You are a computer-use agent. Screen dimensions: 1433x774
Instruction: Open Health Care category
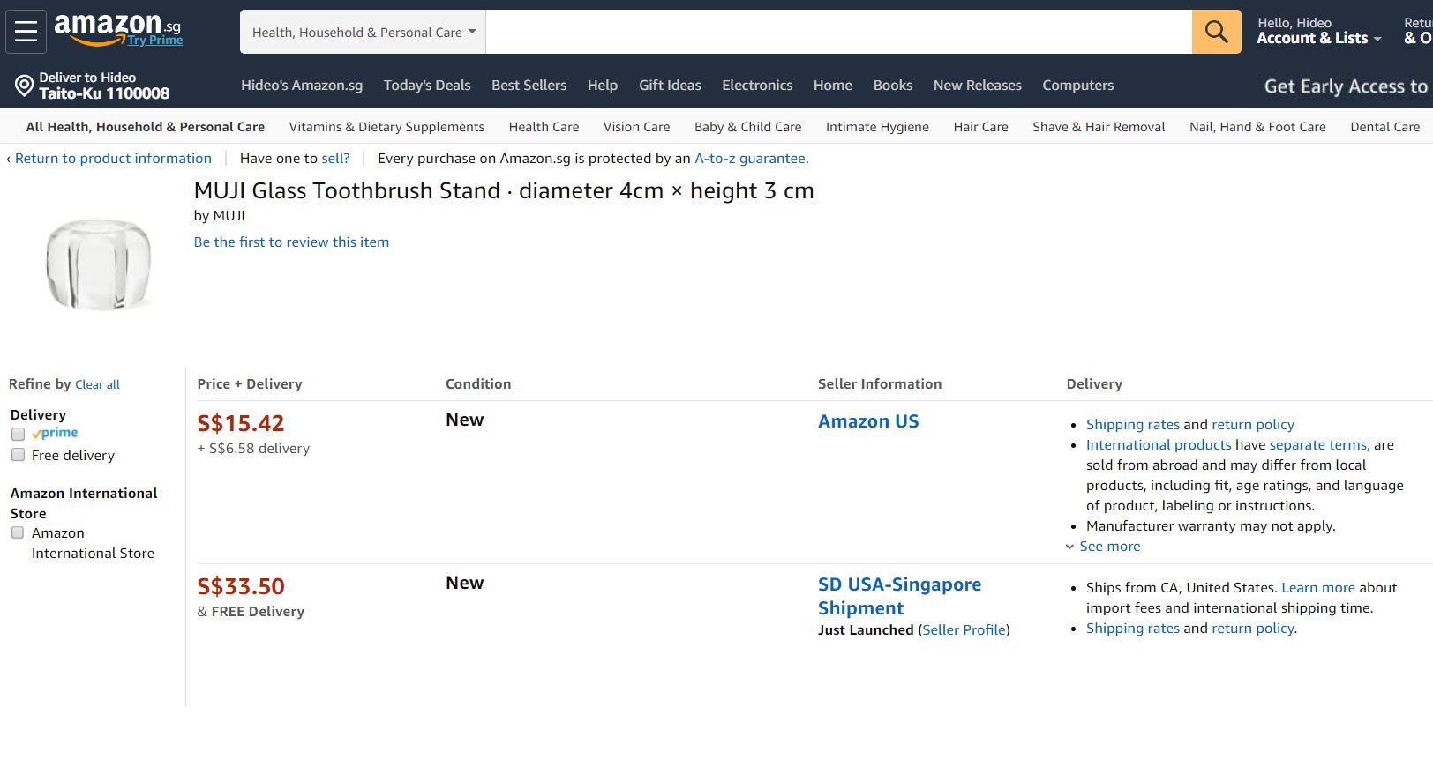click(544, 127)
